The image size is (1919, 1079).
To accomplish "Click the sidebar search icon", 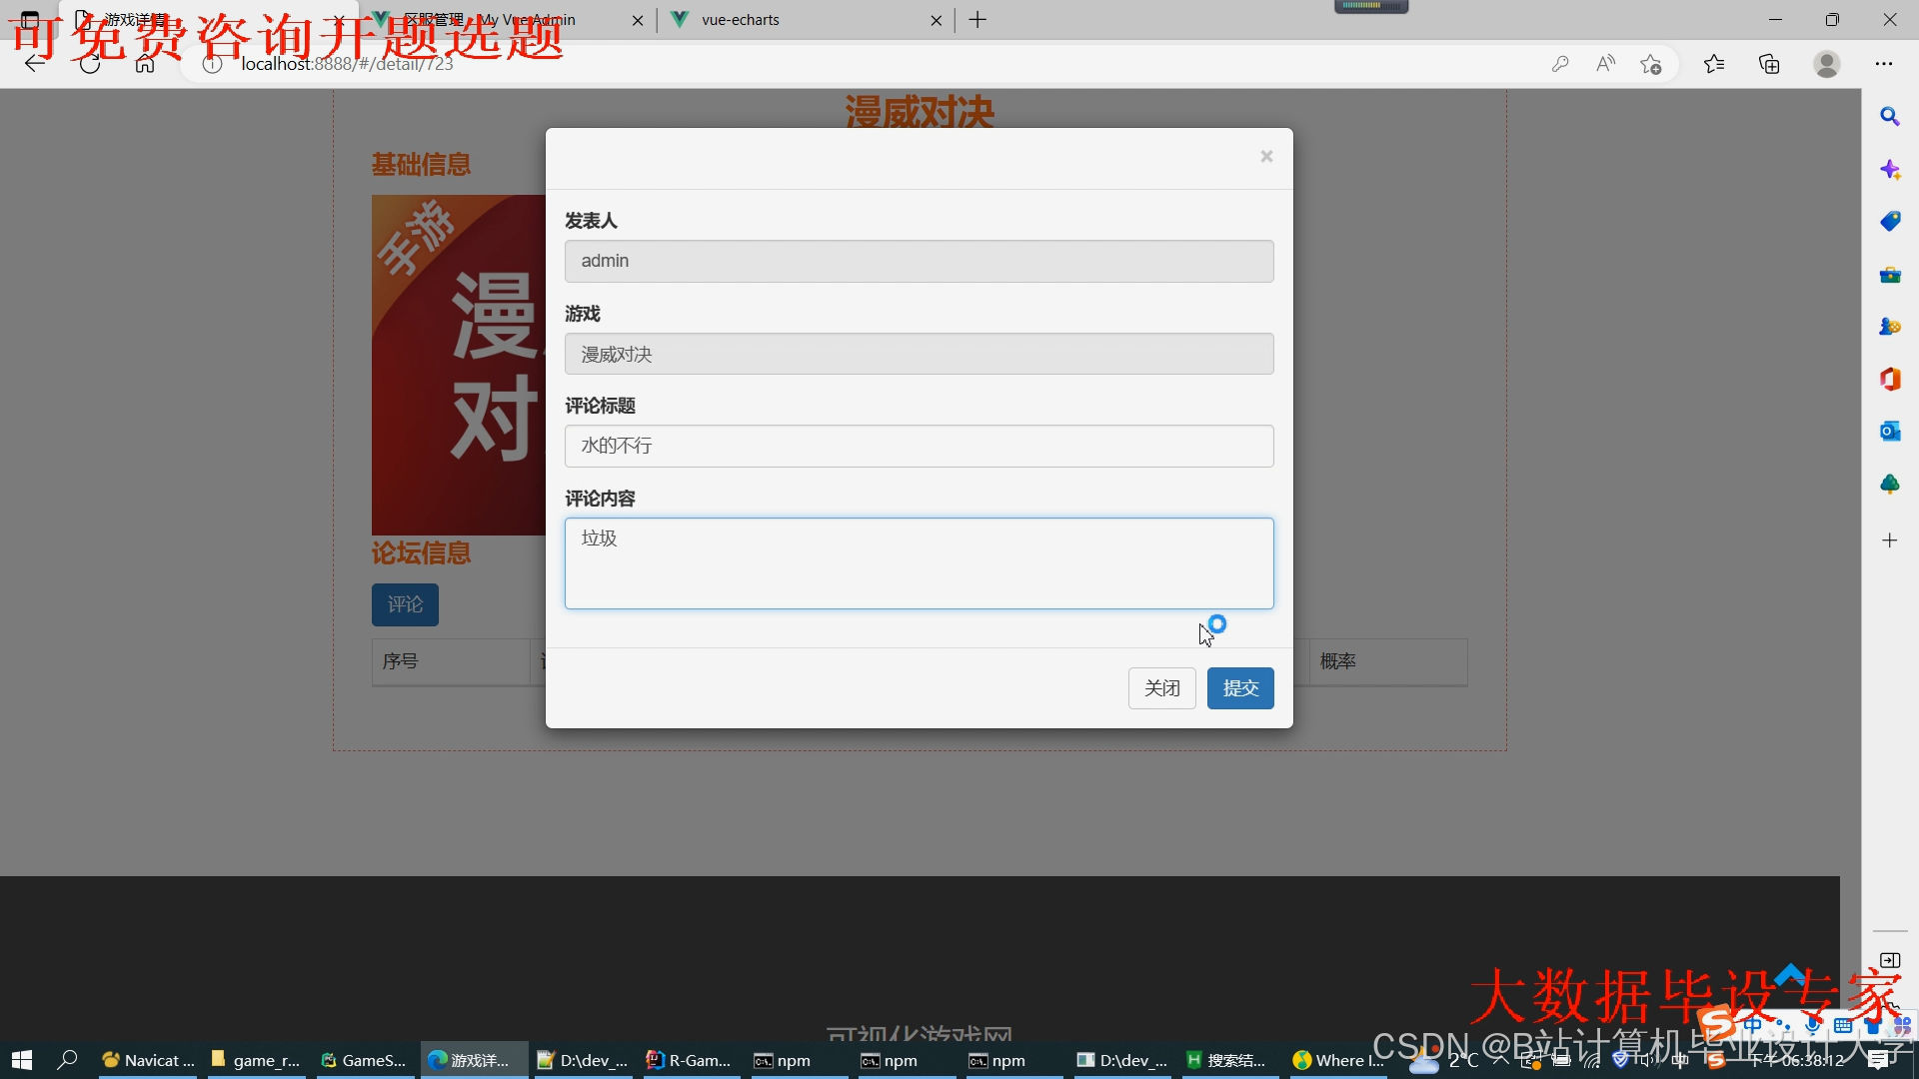I will tap(1889, 117).
